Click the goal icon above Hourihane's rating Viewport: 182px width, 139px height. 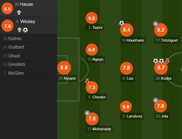(122, 23)
